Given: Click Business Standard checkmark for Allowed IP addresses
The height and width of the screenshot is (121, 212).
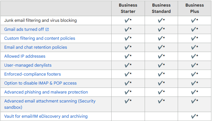Looking at the screenshot, I should [161, 56].
